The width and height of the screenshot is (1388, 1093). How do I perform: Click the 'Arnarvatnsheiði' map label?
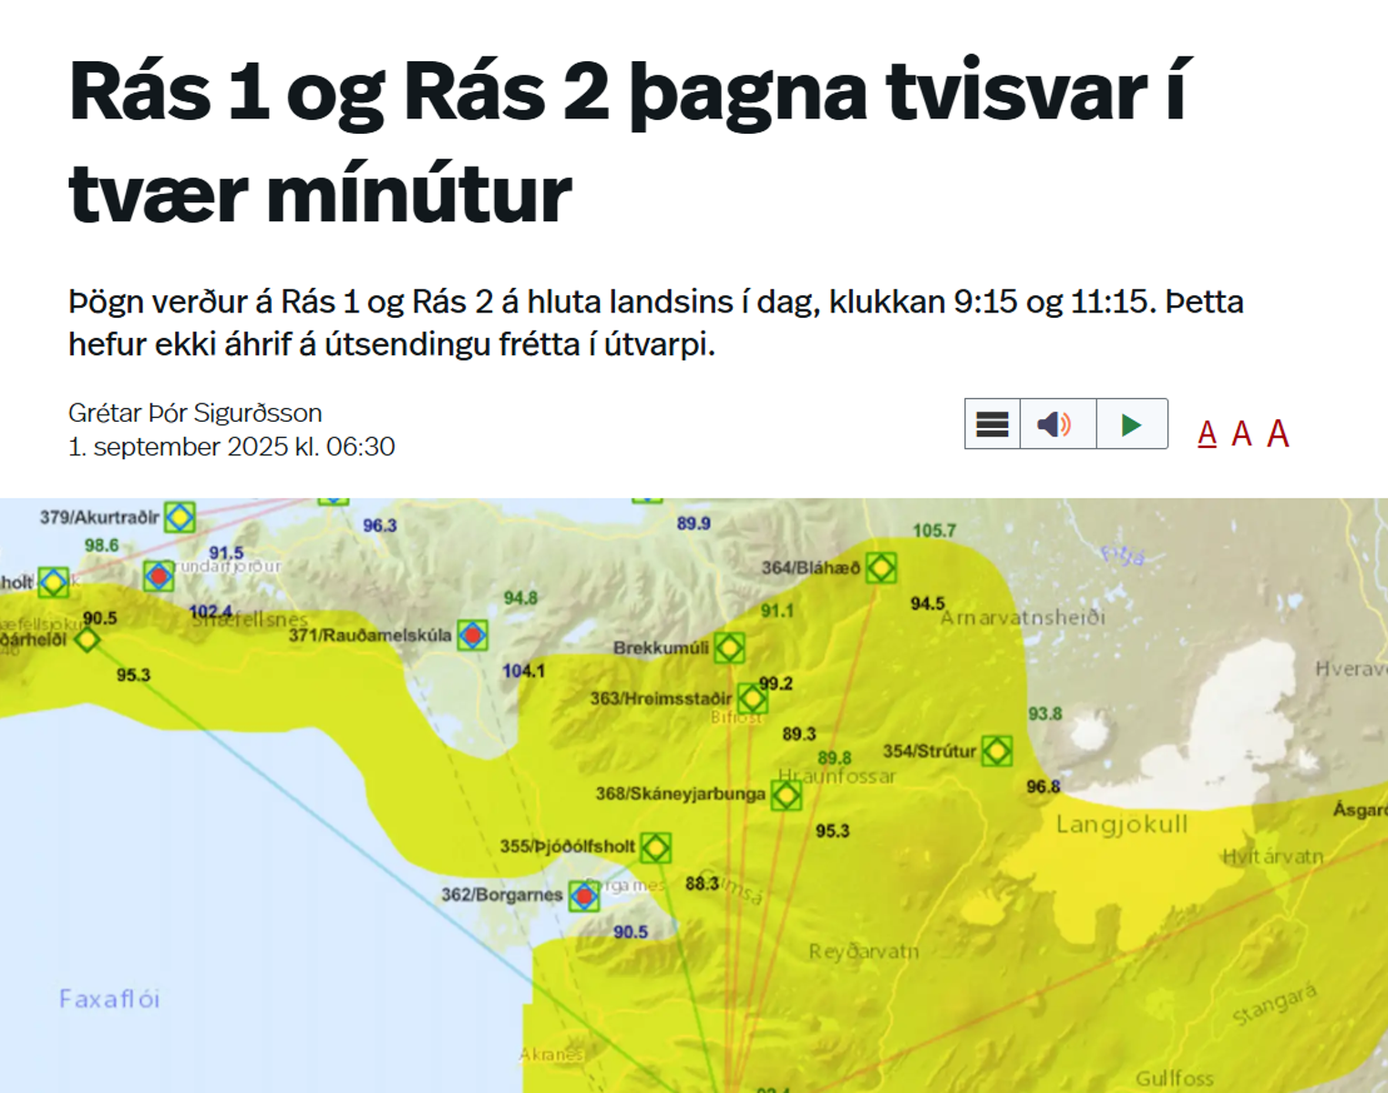pos(1023,618)
